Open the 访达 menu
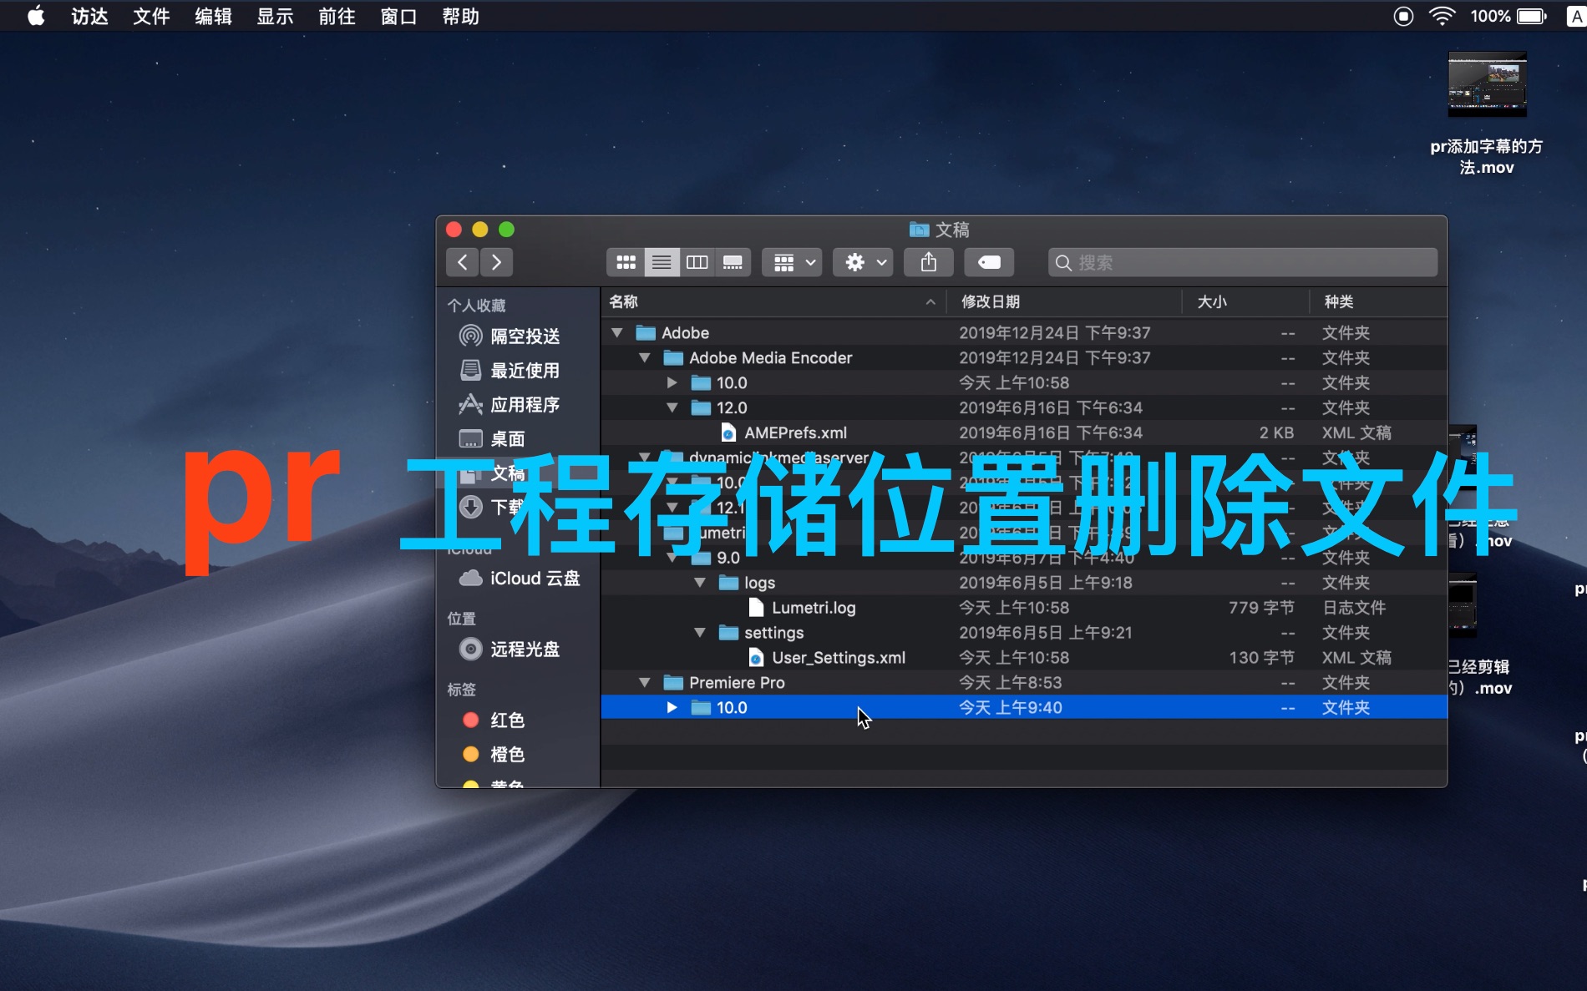 pos(89,16)
